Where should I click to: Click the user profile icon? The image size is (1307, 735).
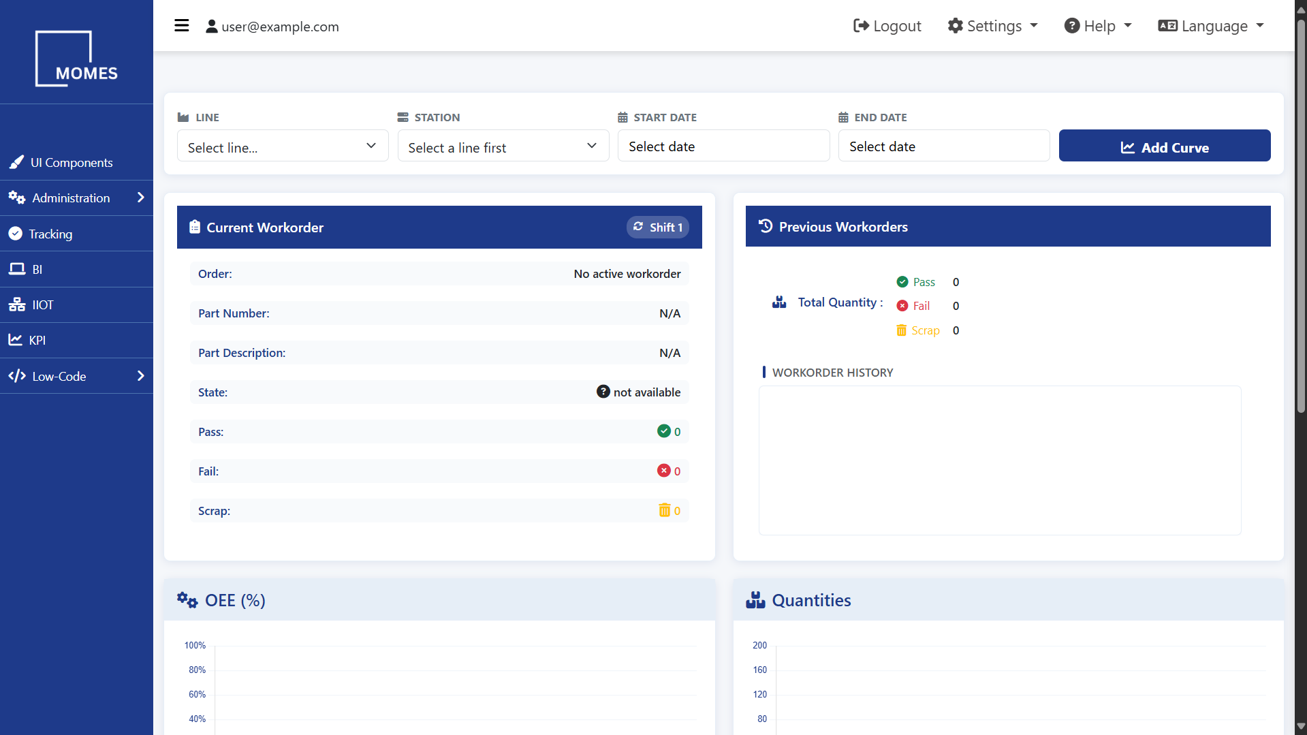[x=211, y=27]
